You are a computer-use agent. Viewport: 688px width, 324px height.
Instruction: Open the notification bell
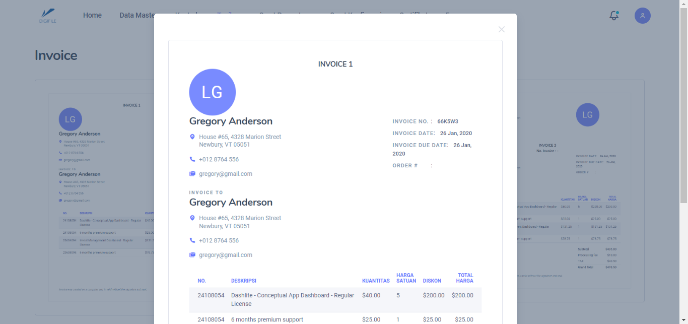point(613,16)
